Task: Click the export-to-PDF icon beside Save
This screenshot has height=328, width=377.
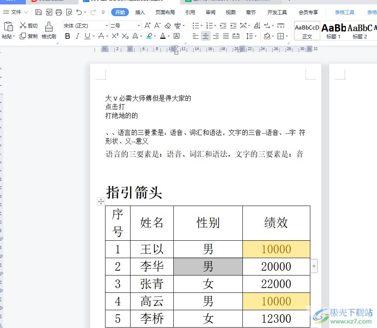Action: [49, 12]
